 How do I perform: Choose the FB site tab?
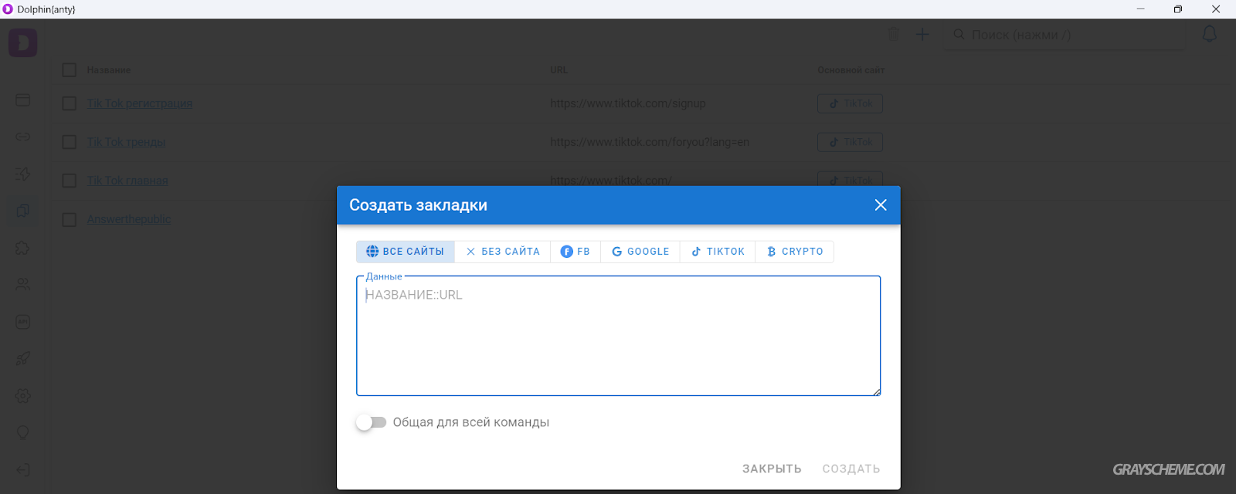576,252
